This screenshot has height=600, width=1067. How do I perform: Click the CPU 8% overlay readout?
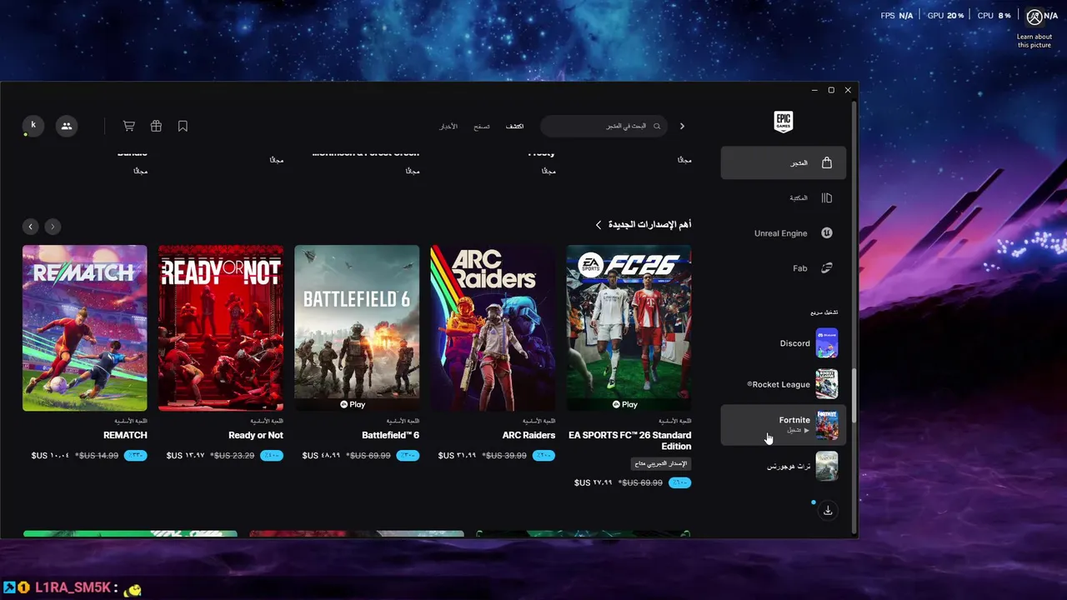tap(994, 16)
